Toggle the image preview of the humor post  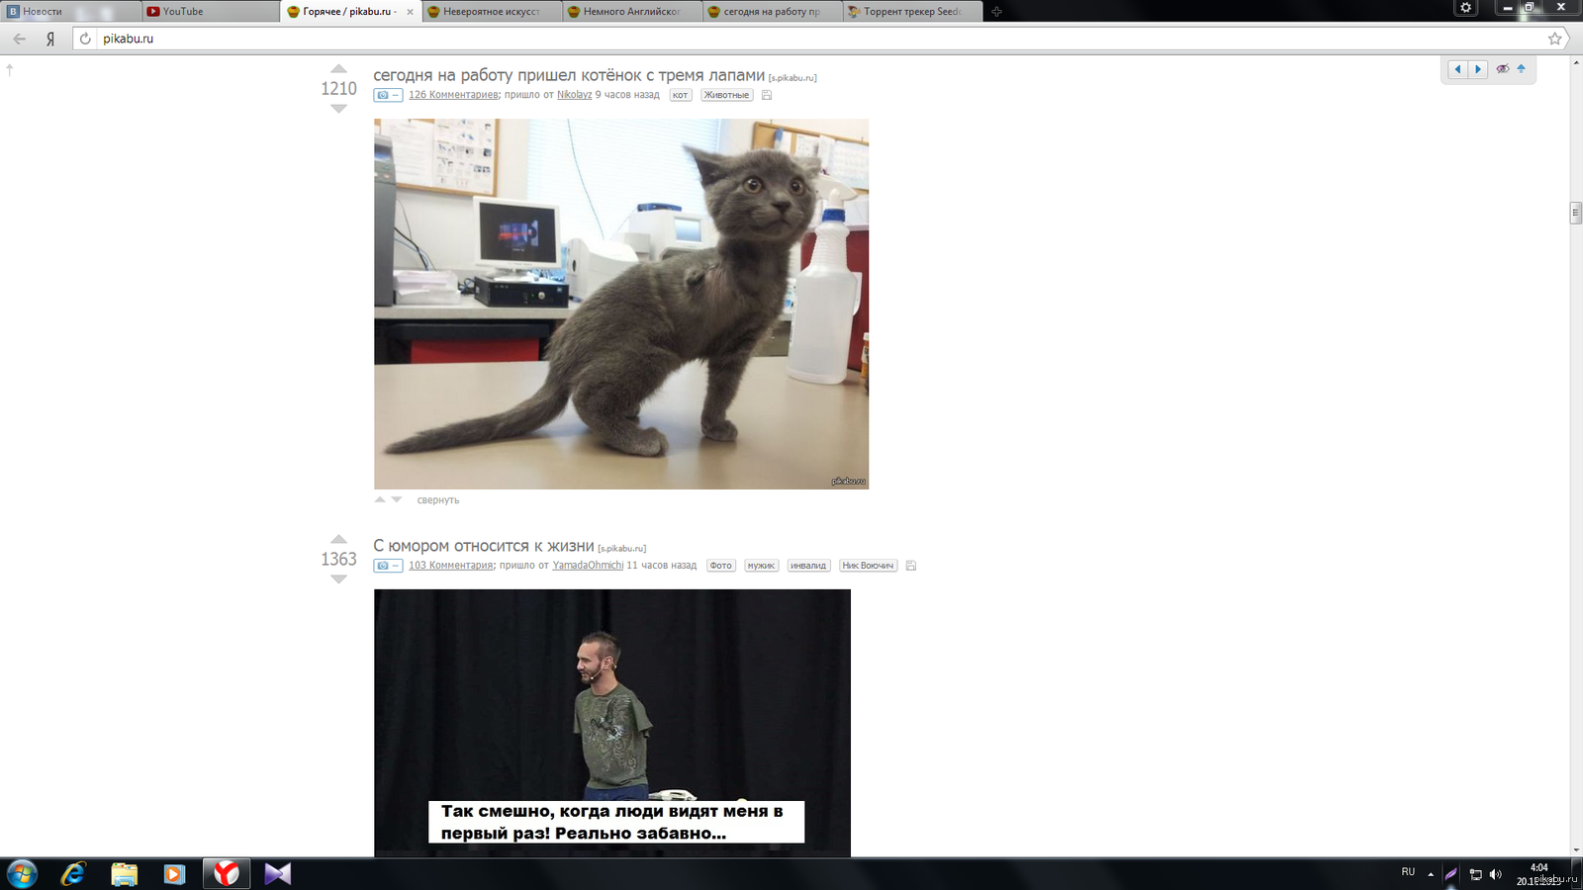(388, 566)
